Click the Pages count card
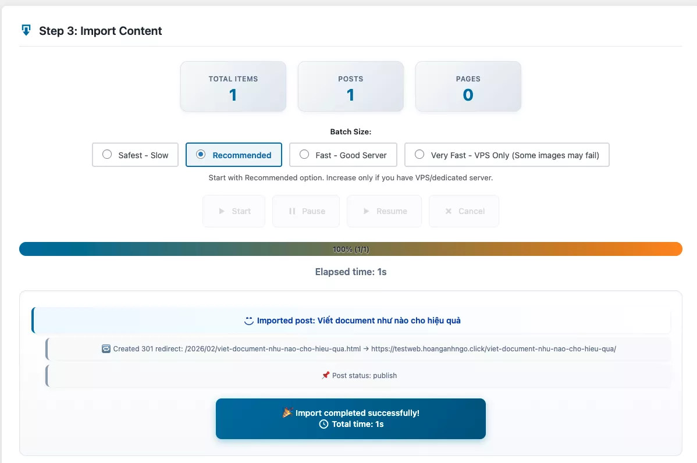Viewport: 697px width, 463px height. (468, 87)
